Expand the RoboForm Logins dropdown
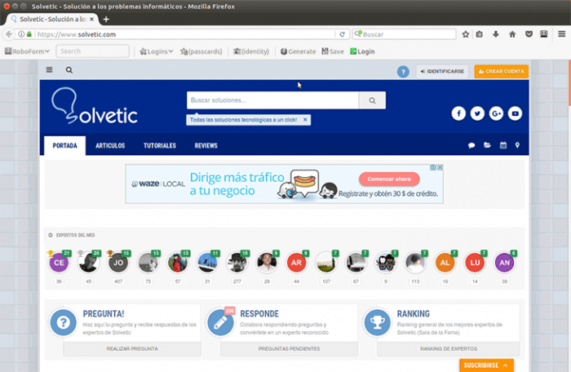Image resolution: width=571 pixels, height=372 pixels. point(157,51)
